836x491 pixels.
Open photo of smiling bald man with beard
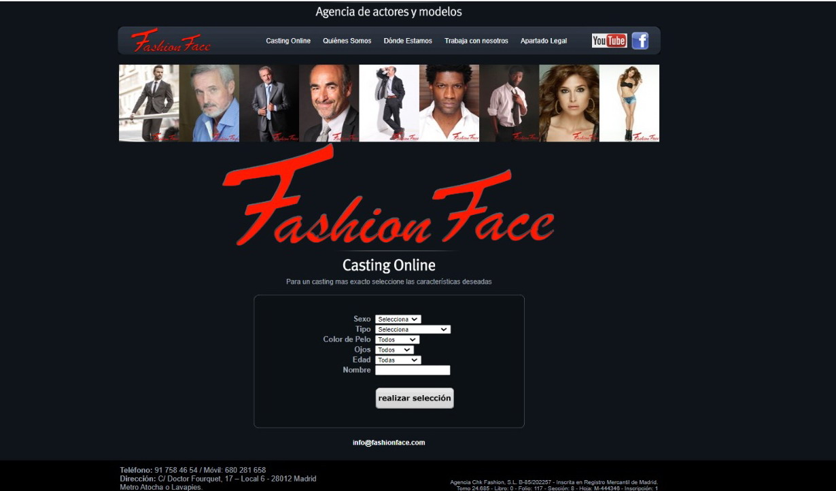tap(329, 103)
